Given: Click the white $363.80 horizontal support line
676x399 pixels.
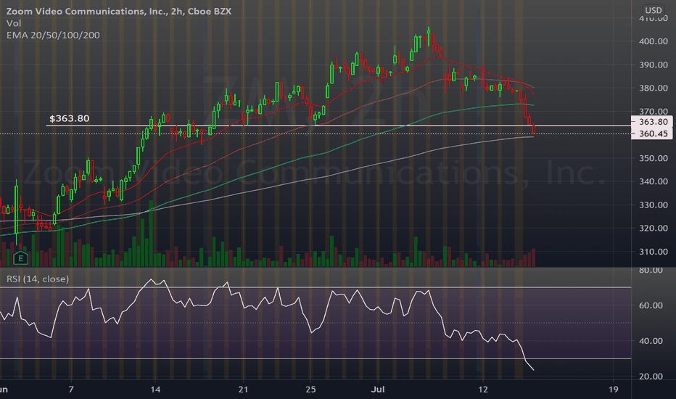Looking at the screenshot, I should (339, 126).
